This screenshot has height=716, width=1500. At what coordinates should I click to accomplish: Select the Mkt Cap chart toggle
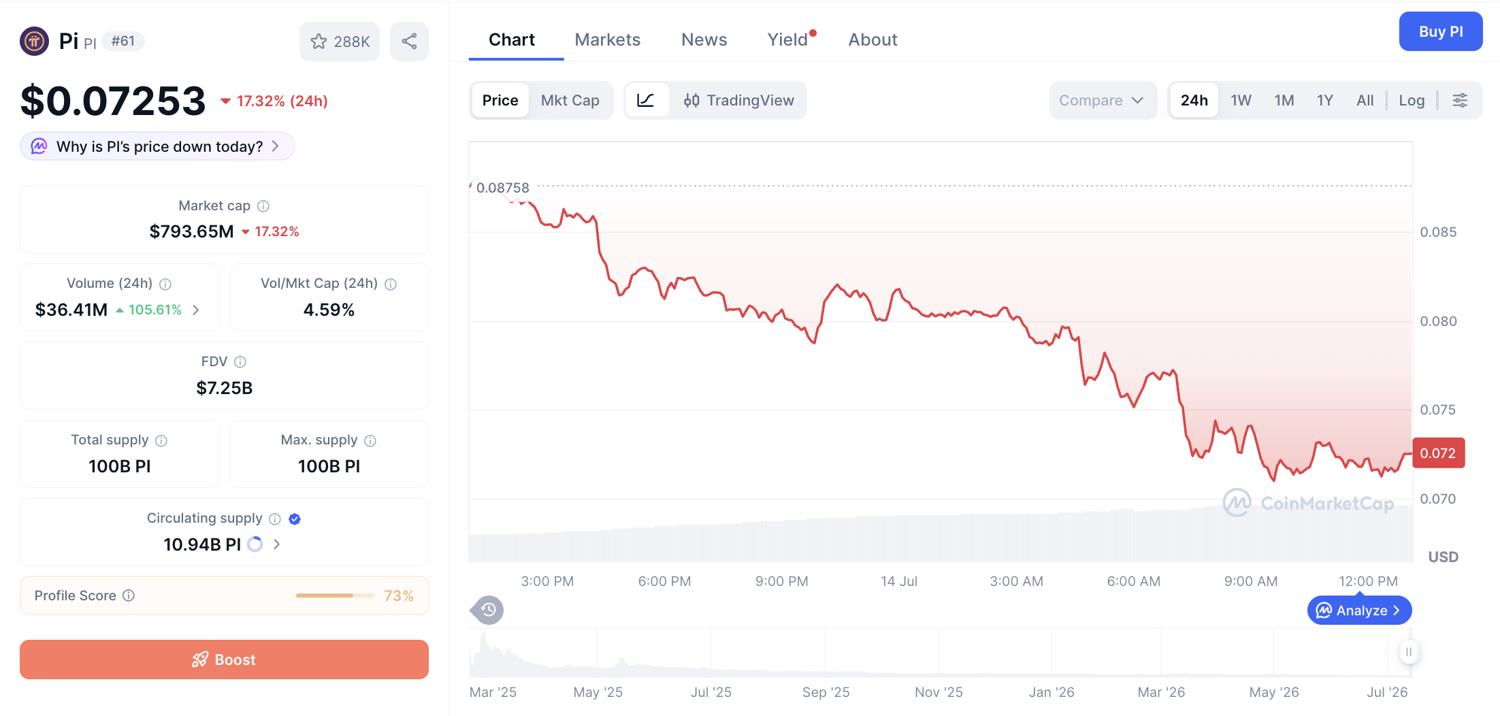[570, 100]
